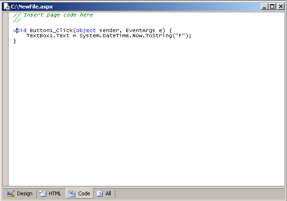Click on TextBox1.Text in the code
287x201 pixels.
48,36
